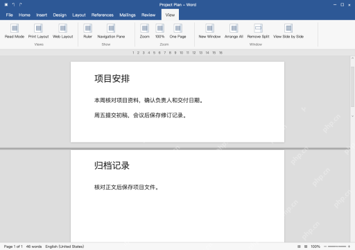Click first layout icon in status bar

point(299,247)
